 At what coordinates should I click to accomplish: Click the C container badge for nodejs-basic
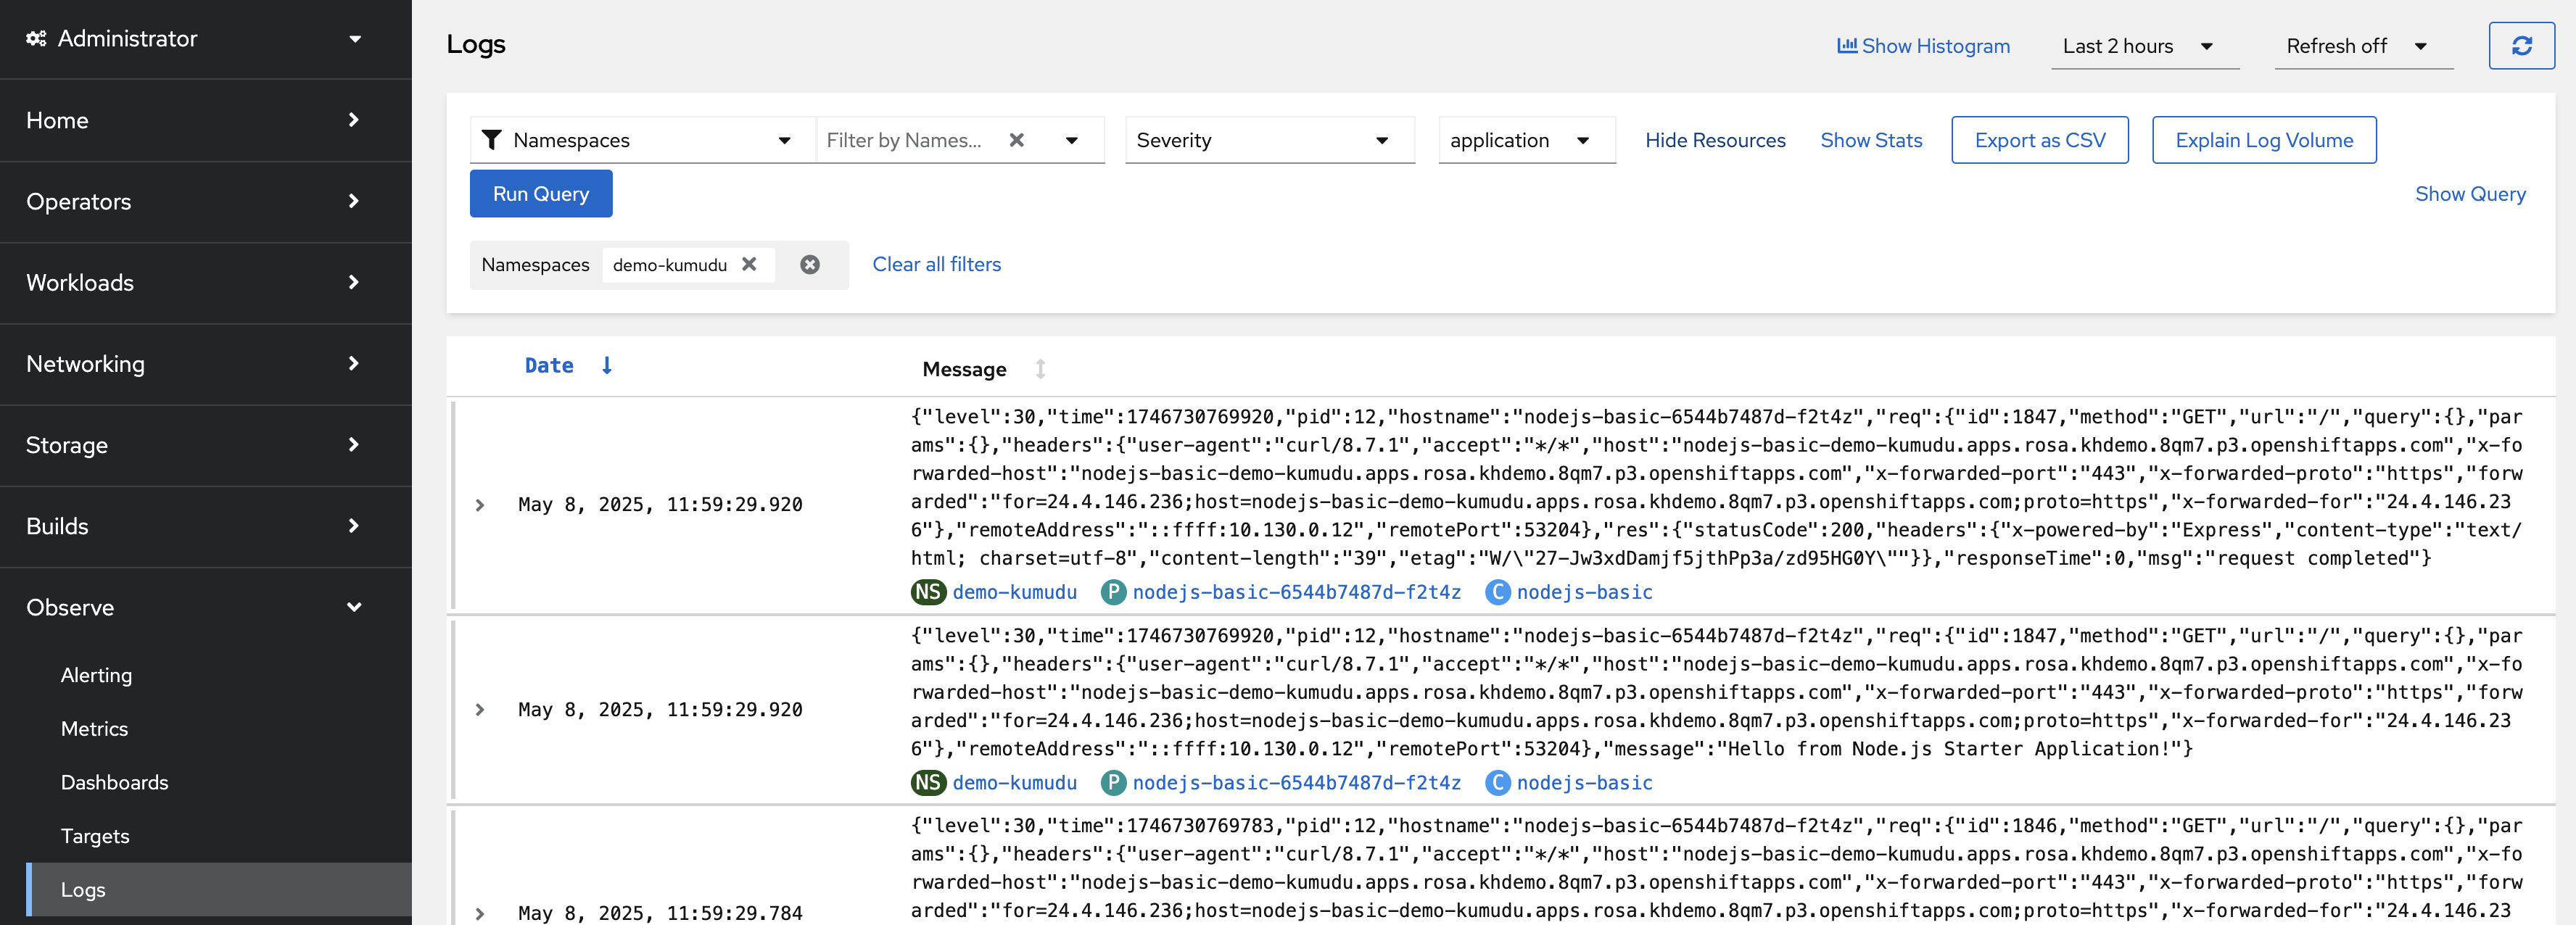coord(1497,592)
